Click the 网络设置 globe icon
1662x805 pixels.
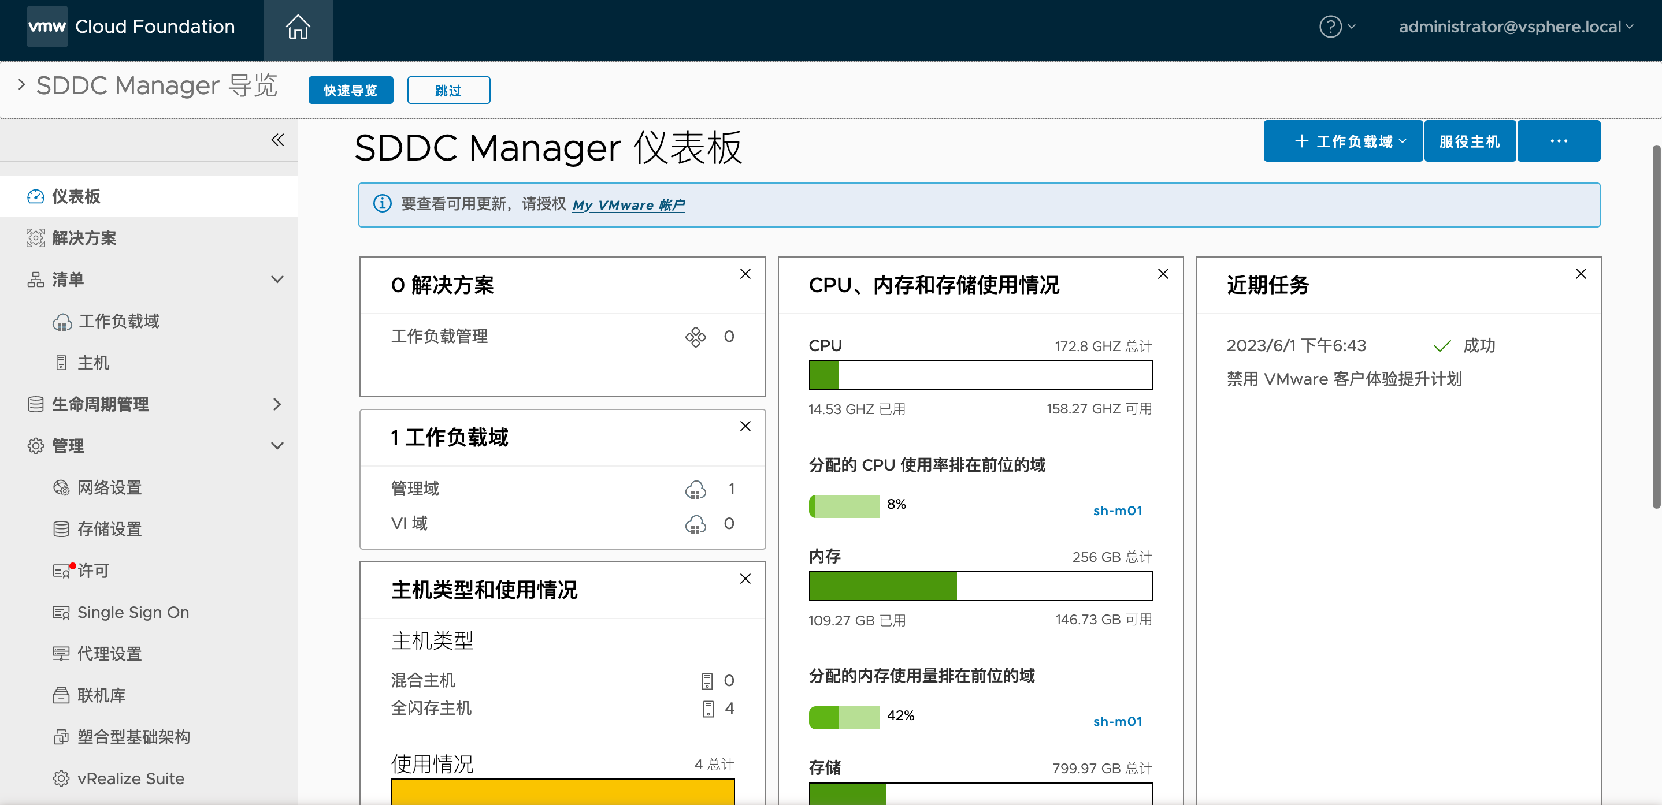61,487
